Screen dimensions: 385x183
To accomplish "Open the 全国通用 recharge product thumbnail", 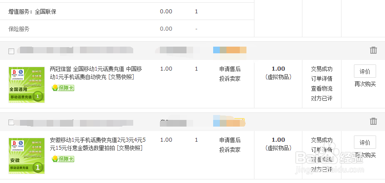I will [27, 85].
